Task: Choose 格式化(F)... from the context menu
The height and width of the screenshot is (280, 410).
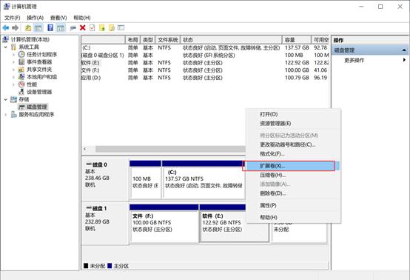Action: (x=293, y=153)
